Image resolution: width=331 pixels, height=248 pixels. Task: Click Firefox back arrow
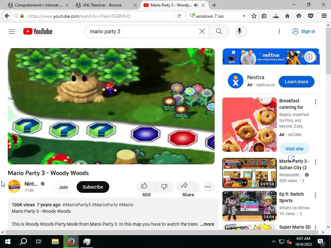pos(7,16)
